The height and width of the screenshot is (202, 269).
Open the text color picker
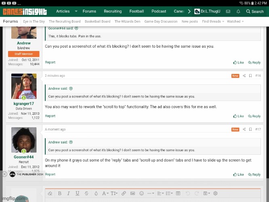[105, 194]
